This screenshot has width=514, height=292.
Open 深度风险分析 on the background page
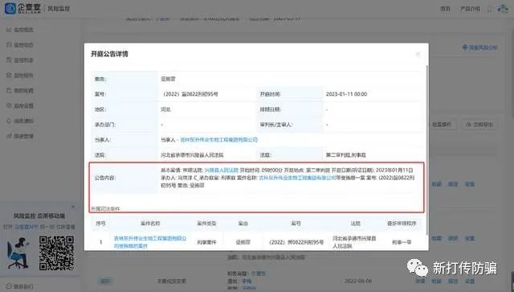(x=480, y=47)
